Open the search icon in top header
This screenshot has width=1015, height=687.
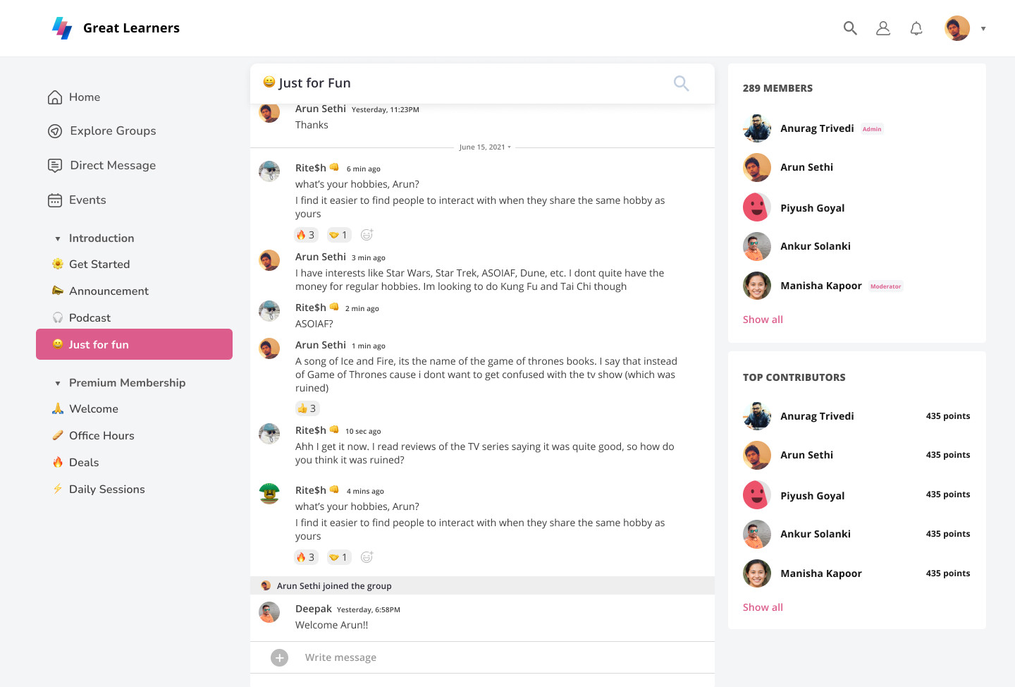coord(850,28)
